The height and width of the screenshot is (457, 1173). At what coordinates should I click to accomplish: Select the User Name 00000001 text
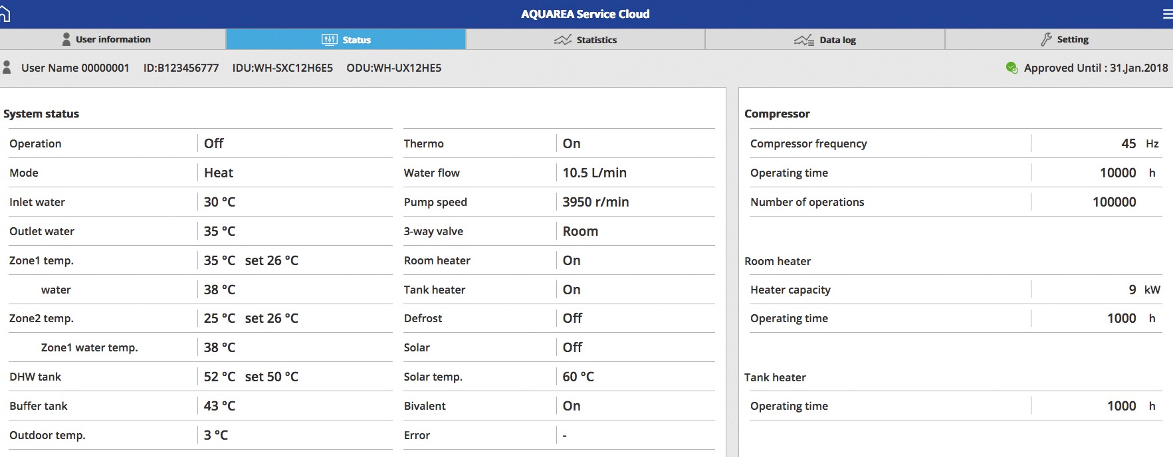point(75,68)
